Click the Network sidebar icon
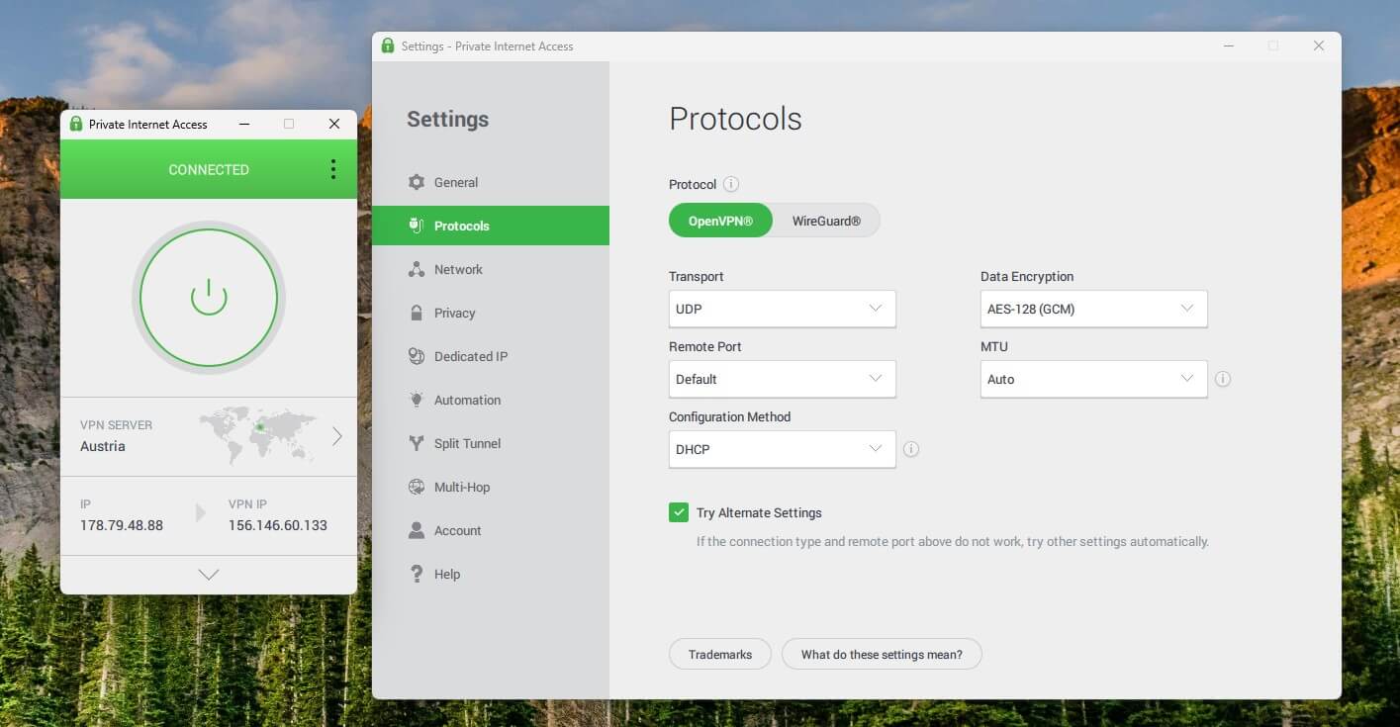Image resolution: width=1400 pixels, height=727 pixels. point(418,269)
